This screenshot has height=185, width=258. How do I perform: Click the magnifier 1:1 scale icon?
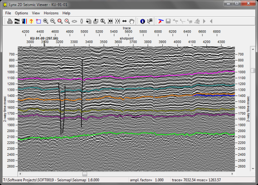coord(103,21)
